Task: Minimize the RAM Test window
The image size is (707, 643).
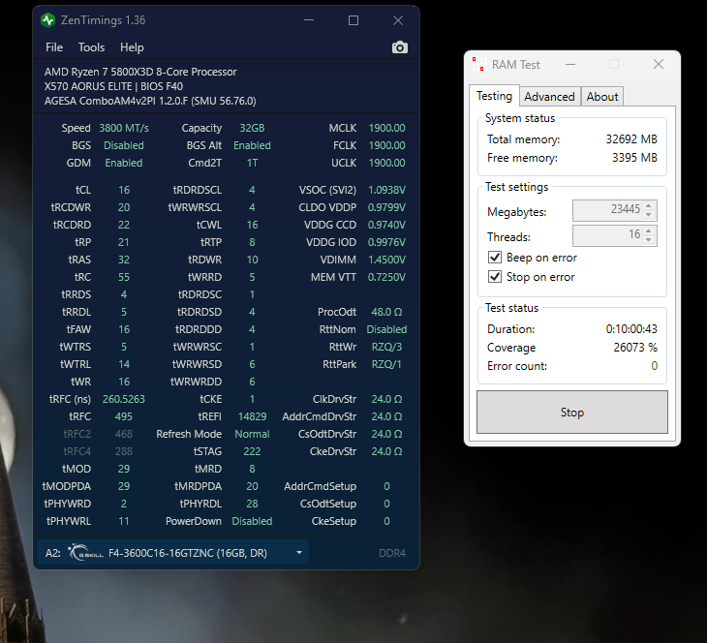Action: point(570,65)
